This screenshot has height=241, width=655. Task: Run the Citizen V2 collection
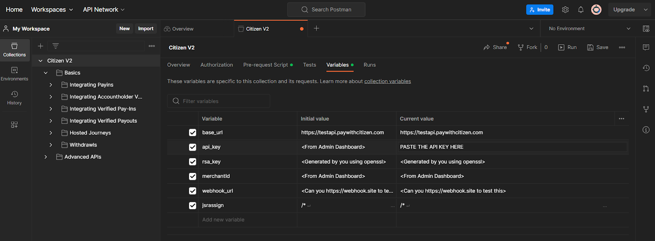point(567,47)
